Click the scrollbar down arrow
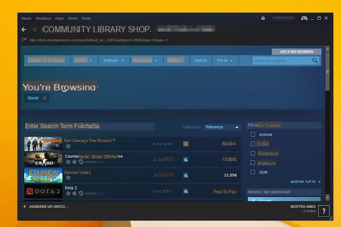The width and height of the screenshot is (341, 227). click(328, 197)
